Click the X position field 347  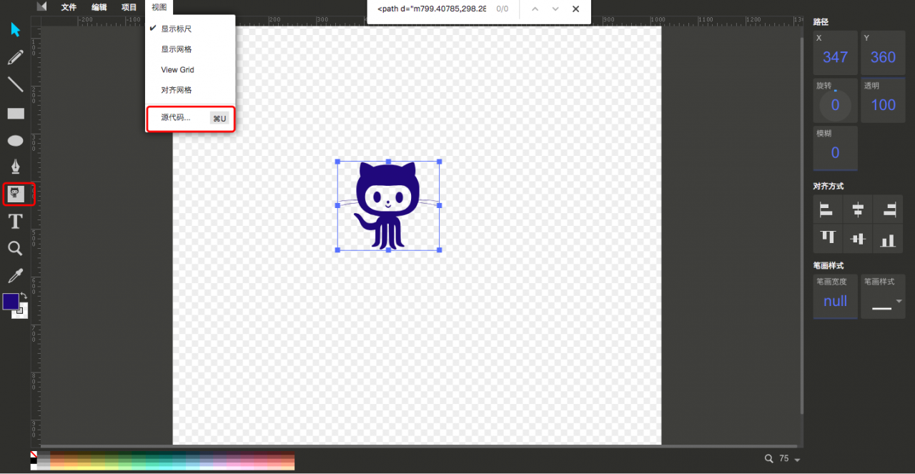coord(836,53)
